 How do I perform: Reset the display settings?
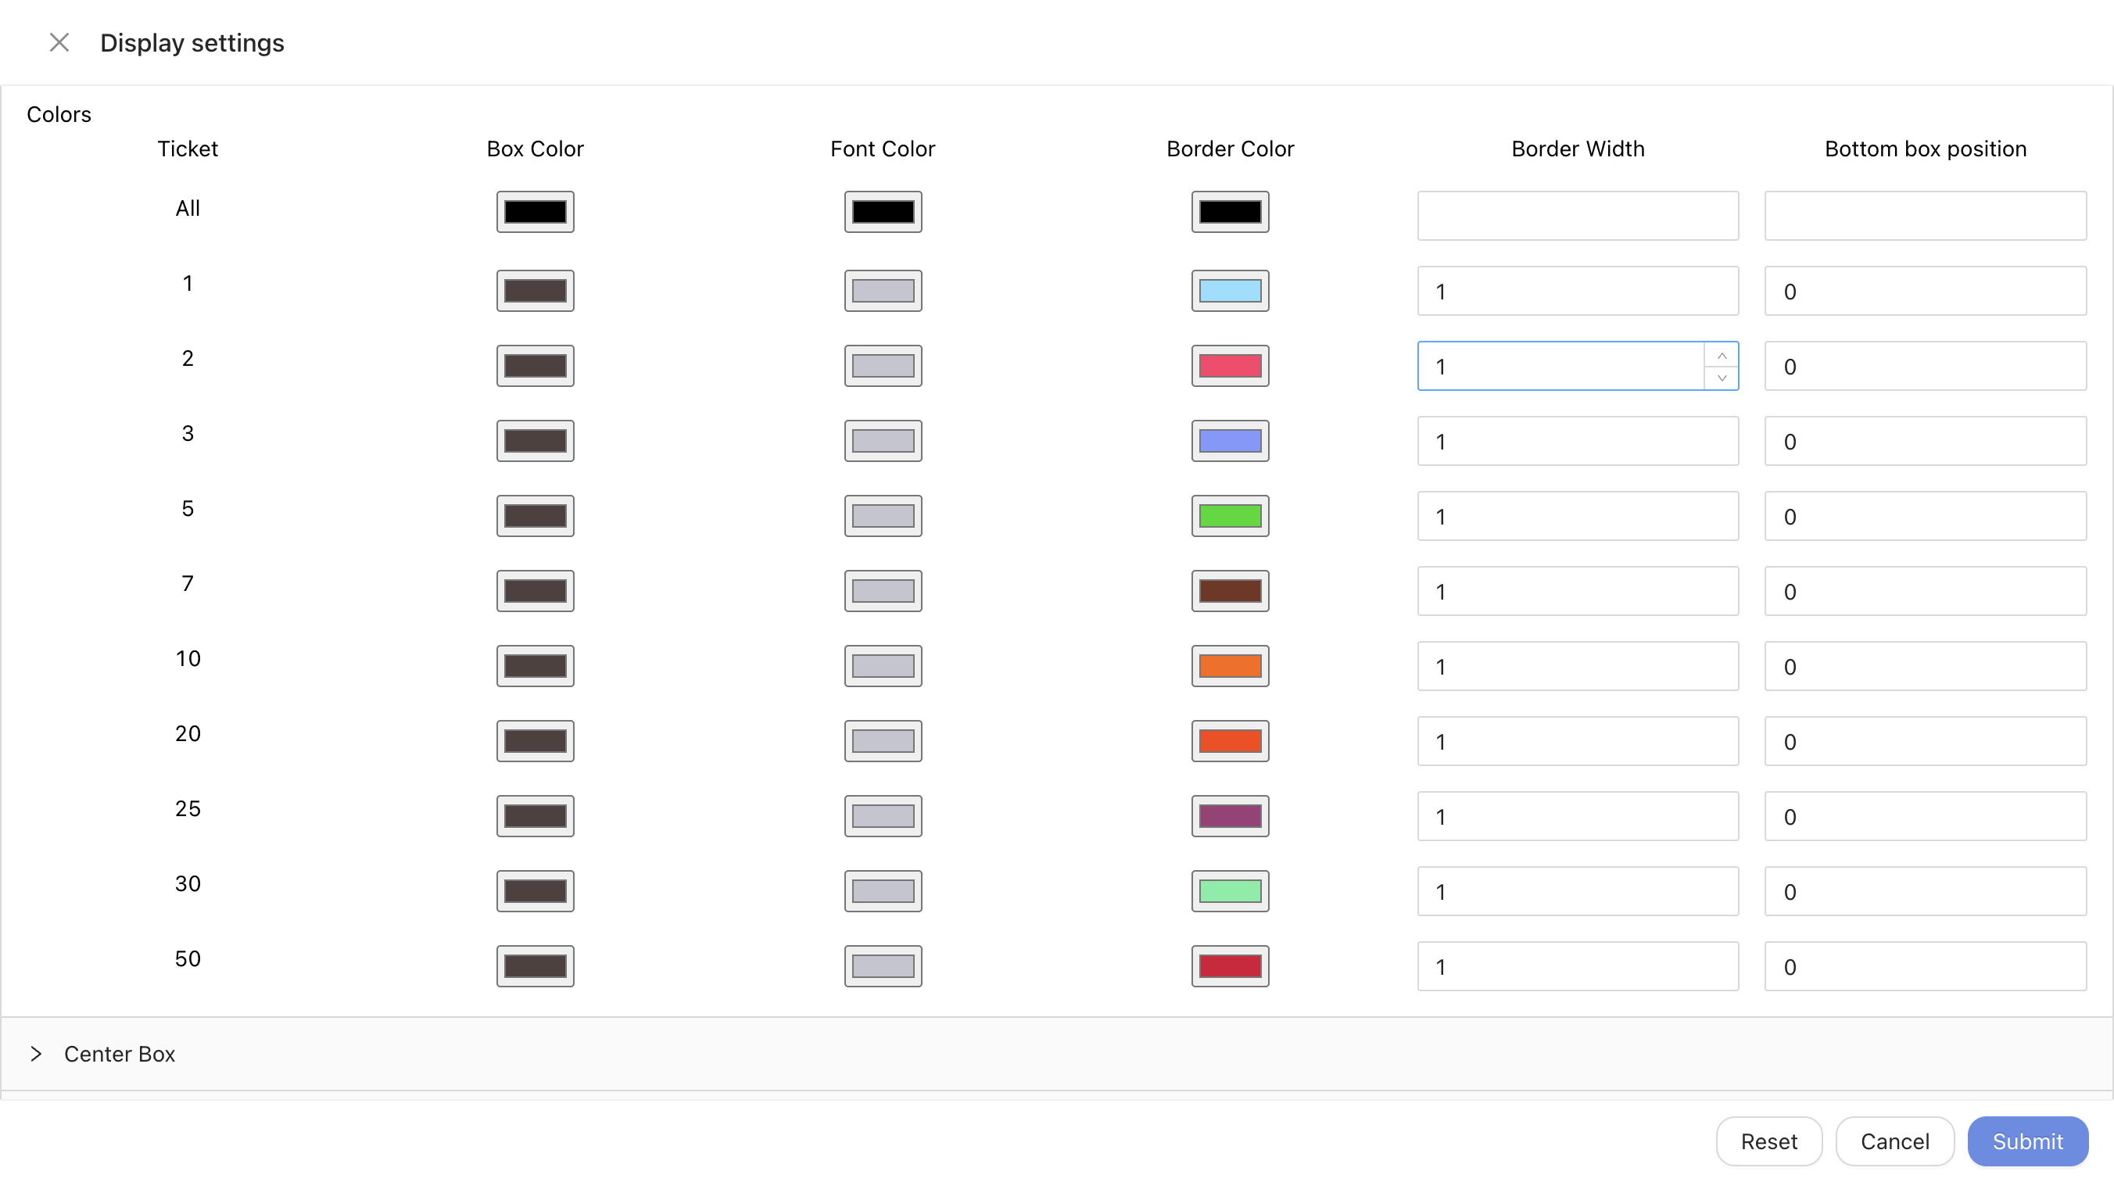coord(1768,1141)
